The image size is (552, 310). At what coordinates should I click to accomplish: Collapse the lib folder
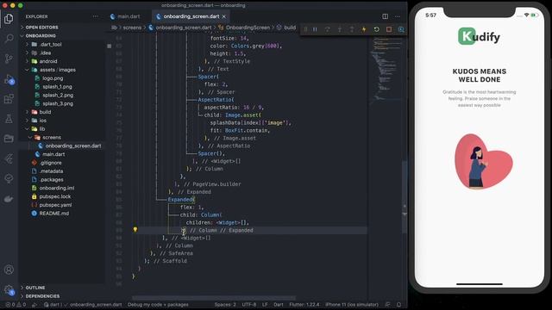42,128
